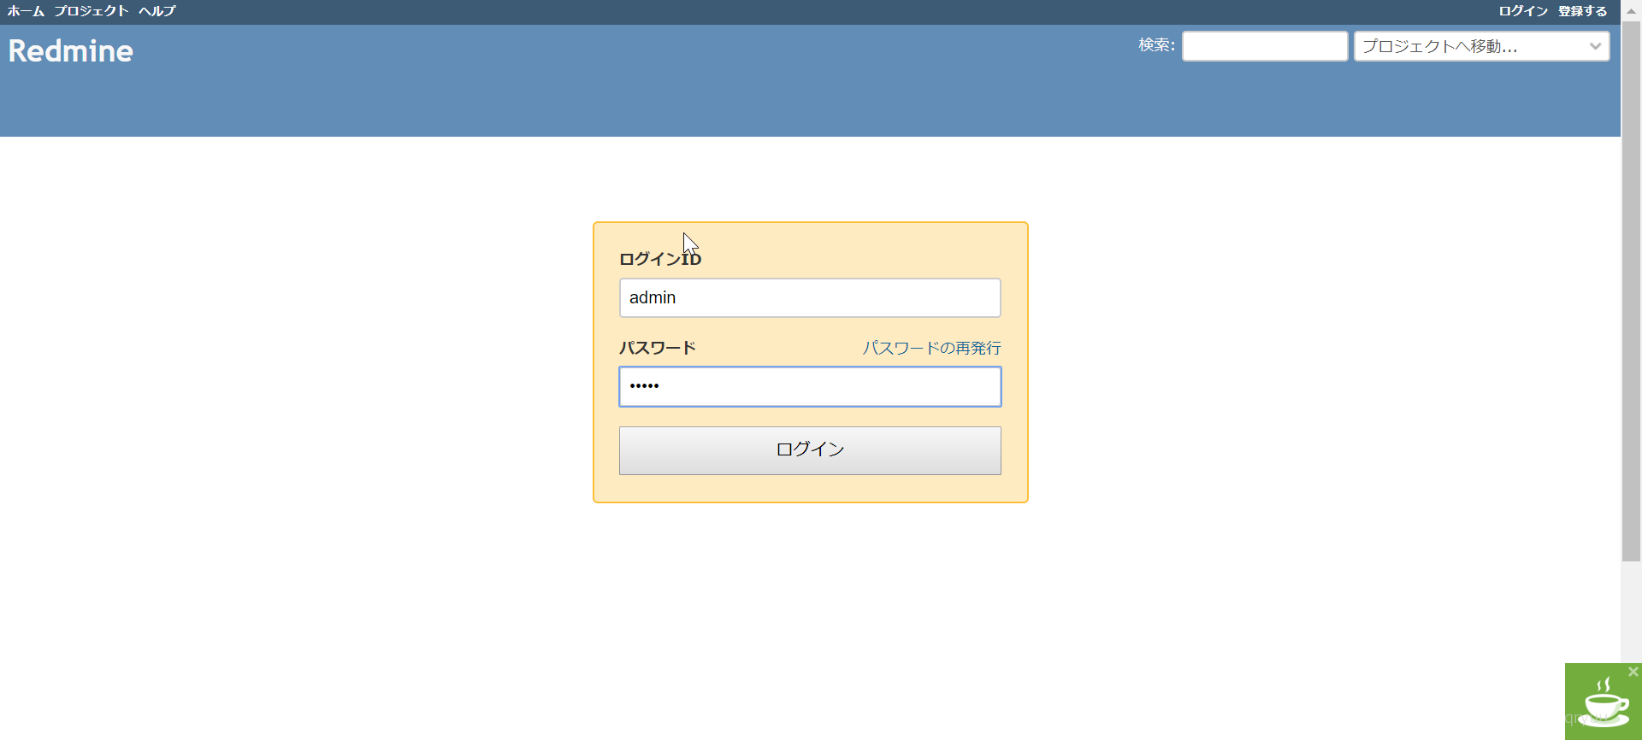Click the パスワードの再発行 link

point(931,348)
